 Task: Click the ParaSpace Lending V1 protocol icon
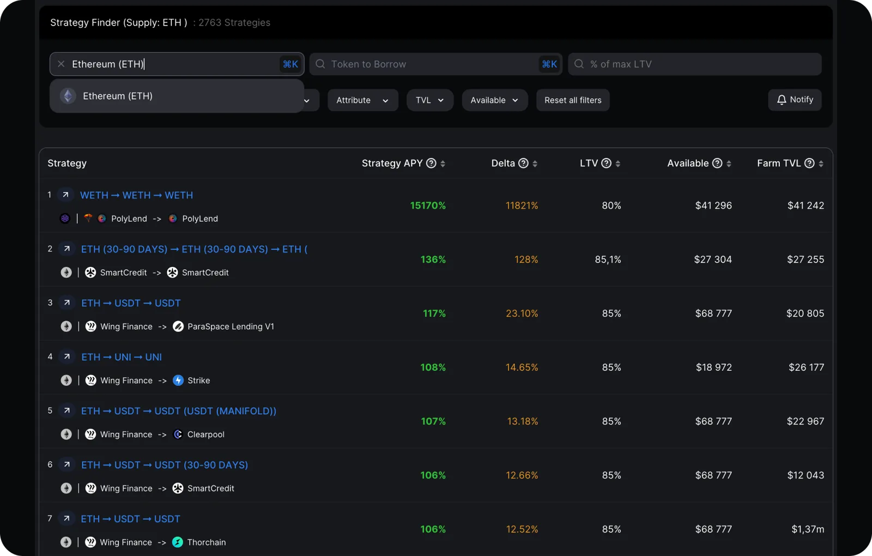[178, 327]
